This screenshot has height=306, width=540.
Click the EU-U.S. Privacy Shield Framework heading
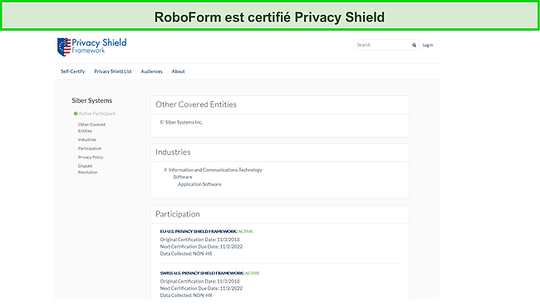point(199,231)
